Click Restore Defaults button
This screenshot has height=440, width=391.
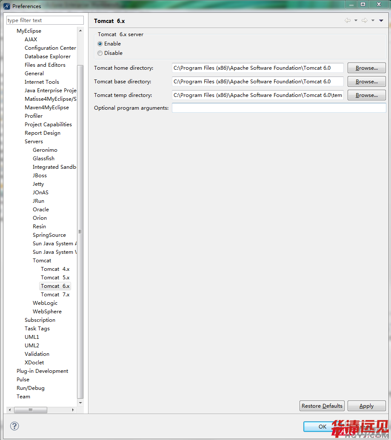tap(322, 406)
